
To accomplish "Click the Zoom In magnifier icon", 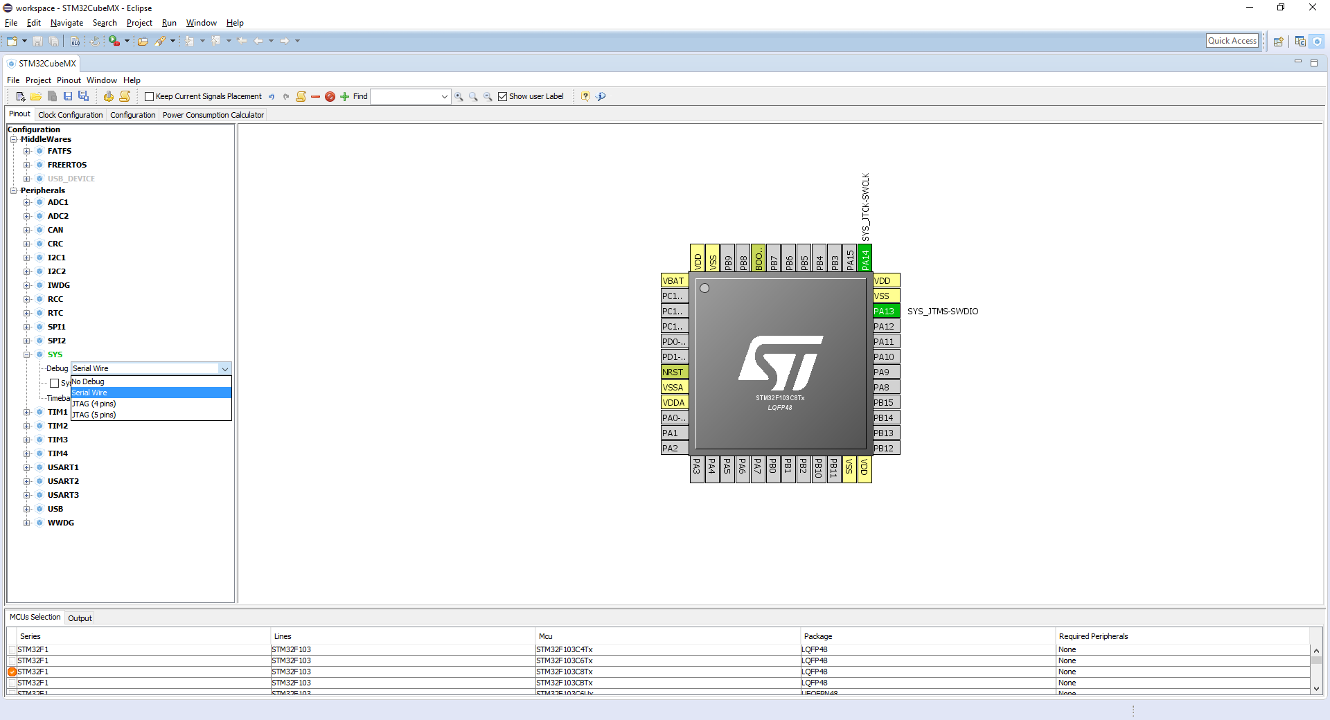I will click(x=459, y=96).
